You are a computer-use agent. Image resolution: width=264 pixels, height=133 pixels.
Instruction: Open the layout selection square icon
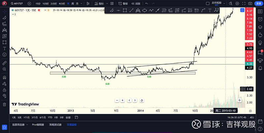pos(208,4)
